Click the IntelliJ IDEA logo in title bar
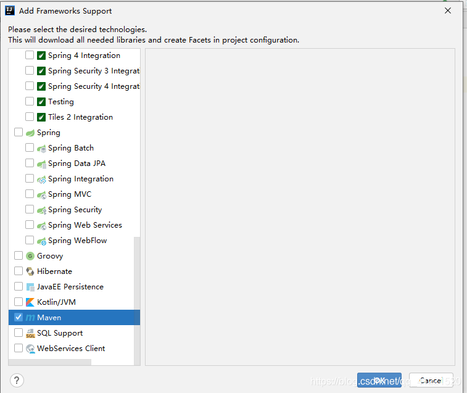This screenshot has height=393, width=467. pyautogui.click(x=10, y=10)
